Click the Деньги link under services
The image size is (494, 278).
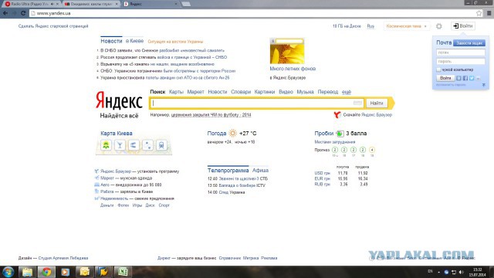pyautogui.click(x=107, y=205)
